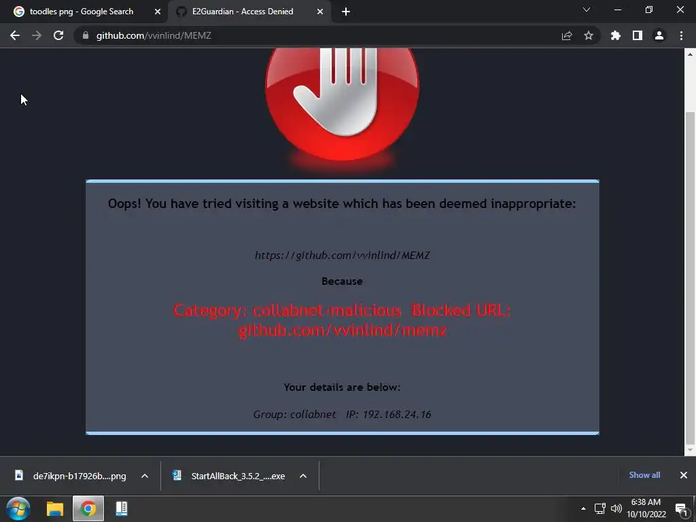Go back to the previous page
696x522 pixels.
[15, 35]
